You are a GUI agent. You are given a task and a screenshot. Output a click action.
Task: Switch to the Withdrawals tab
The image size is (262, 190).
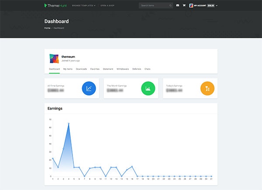click(x=123, y=69)
